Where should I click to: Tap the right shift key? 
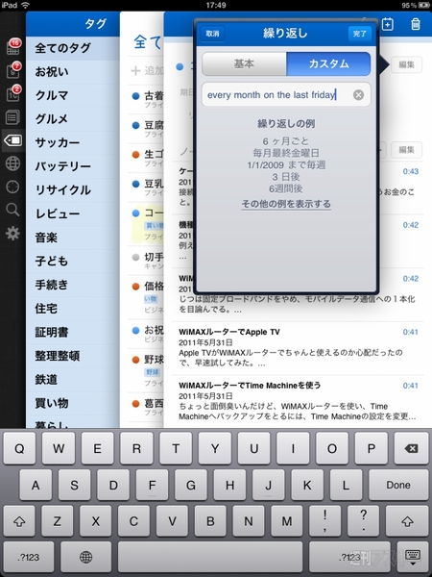click(x=407, y=521)
